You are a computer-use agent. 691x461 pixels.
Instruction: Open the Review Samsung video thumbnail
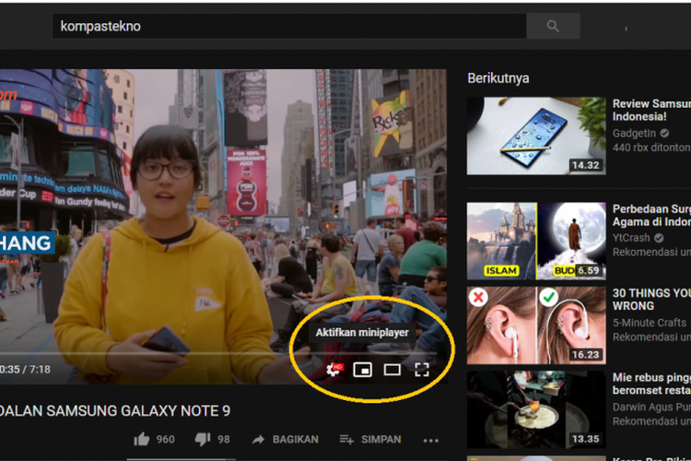[x=535, y=136]
